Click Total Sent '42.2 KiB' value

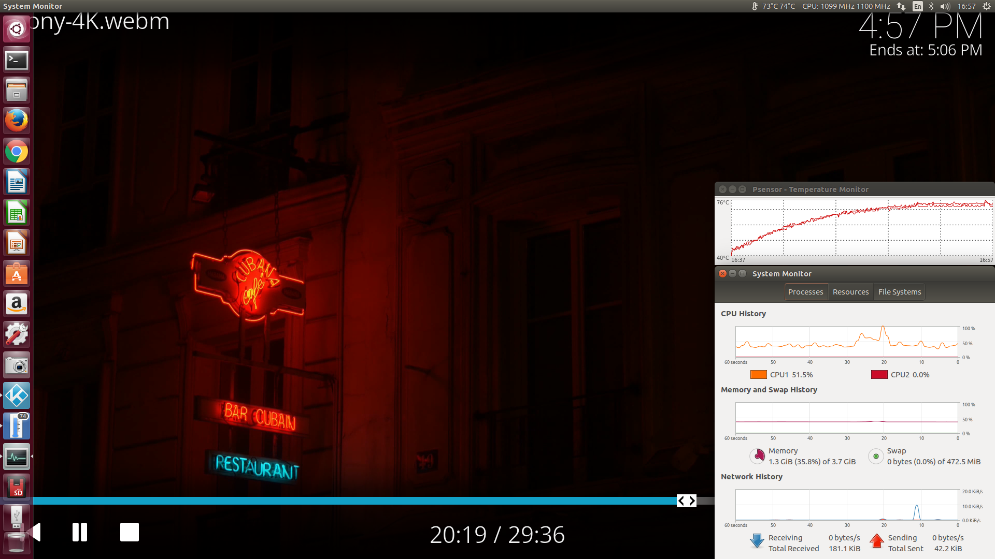948,549
